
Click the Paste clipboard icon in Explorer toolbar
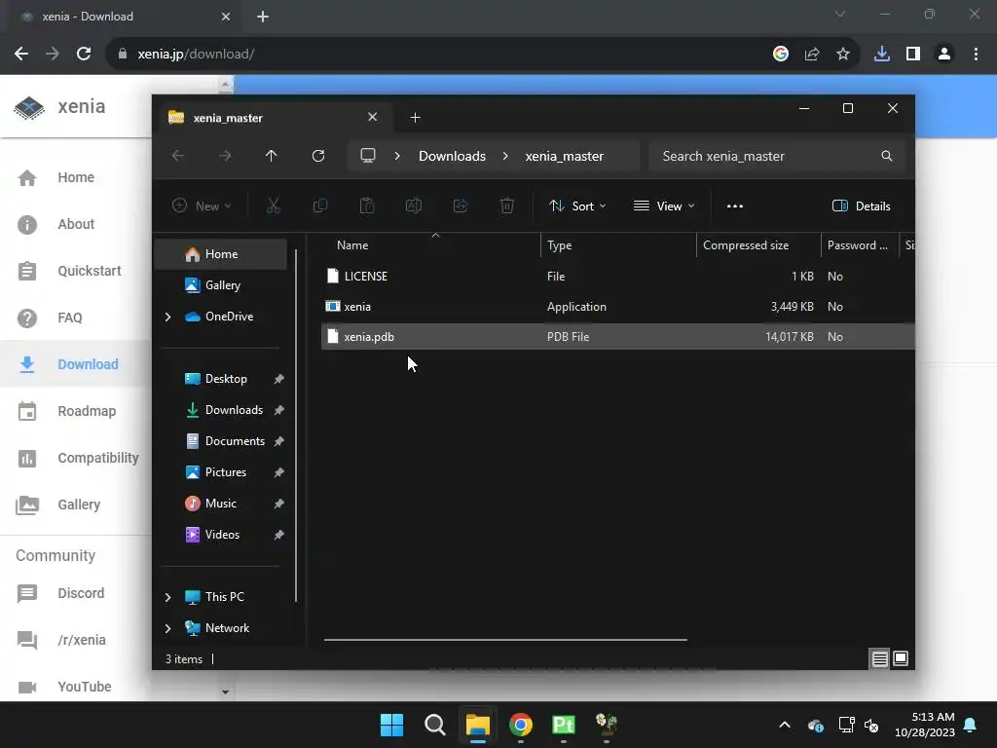[367, 206]
